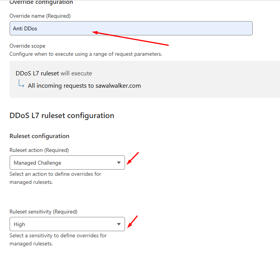This screenshot has width=280, height=255.
Task: Click 'All incoming requests to sawalwalker.com' text
Action: (84, 86)
